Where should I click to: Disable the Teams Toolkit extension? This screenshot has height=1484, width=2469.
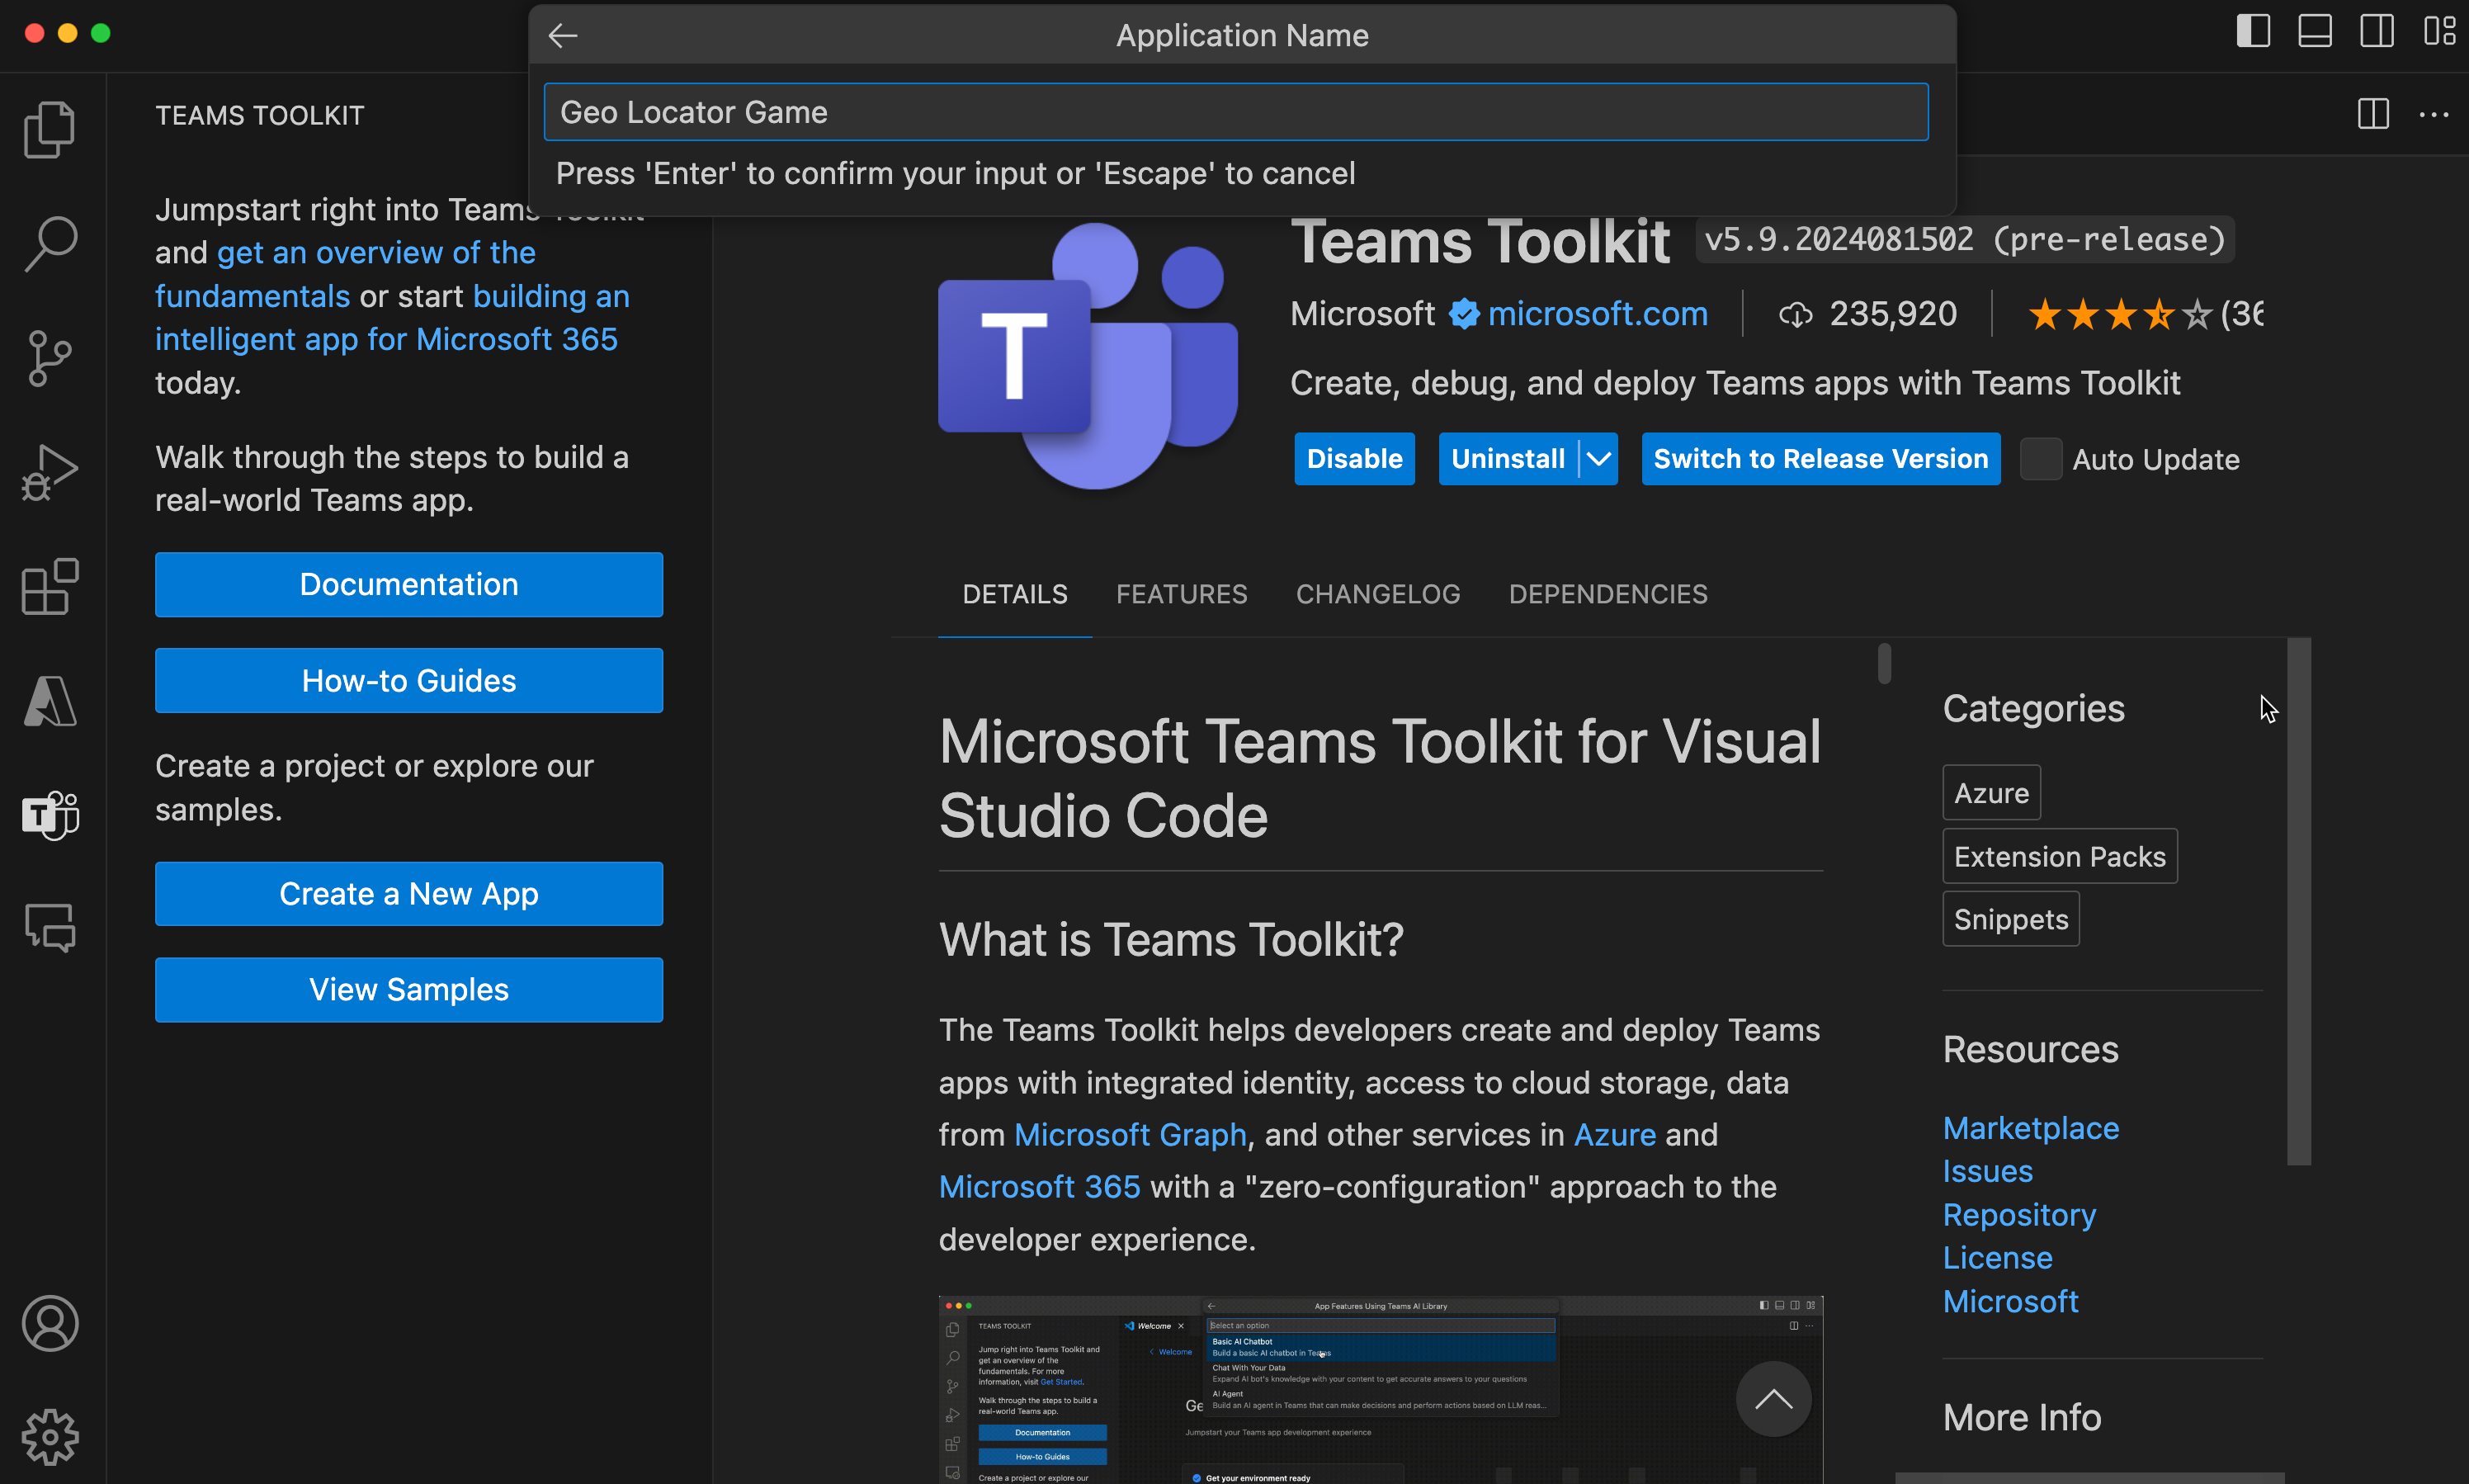tap(1354, 459)
